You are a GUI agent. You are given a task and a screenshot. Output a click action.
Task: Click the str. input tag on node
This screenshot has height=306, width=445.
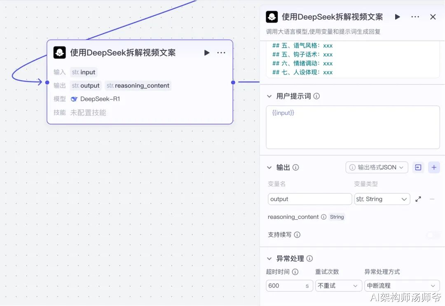pos(83,72)
